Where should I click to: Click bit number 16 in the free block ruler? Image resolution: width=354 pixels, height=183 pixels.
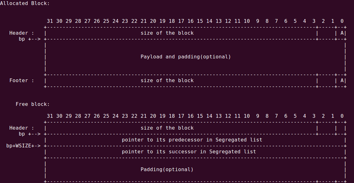[x=191, y=116]
